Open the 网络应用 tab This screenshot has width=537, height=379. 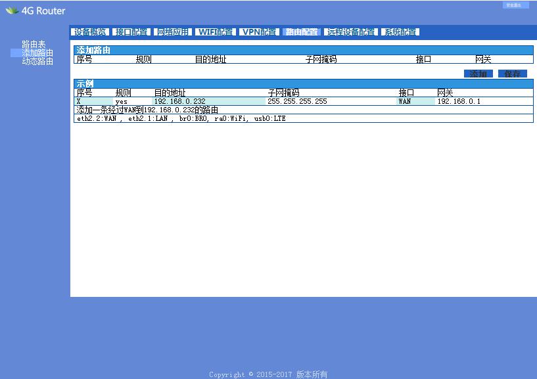tap(173, 32)
